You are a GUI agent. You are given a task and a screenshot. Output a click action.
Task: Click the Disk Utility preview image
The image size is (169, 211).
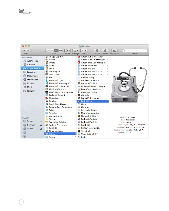coord(129,85)
